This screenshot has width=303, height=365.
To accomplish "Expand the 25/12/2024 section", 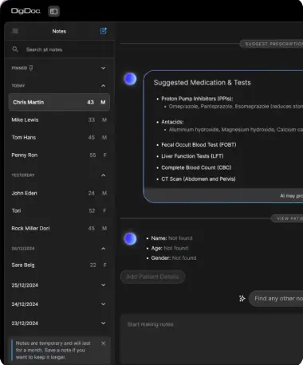I will [x=103, y=285].
